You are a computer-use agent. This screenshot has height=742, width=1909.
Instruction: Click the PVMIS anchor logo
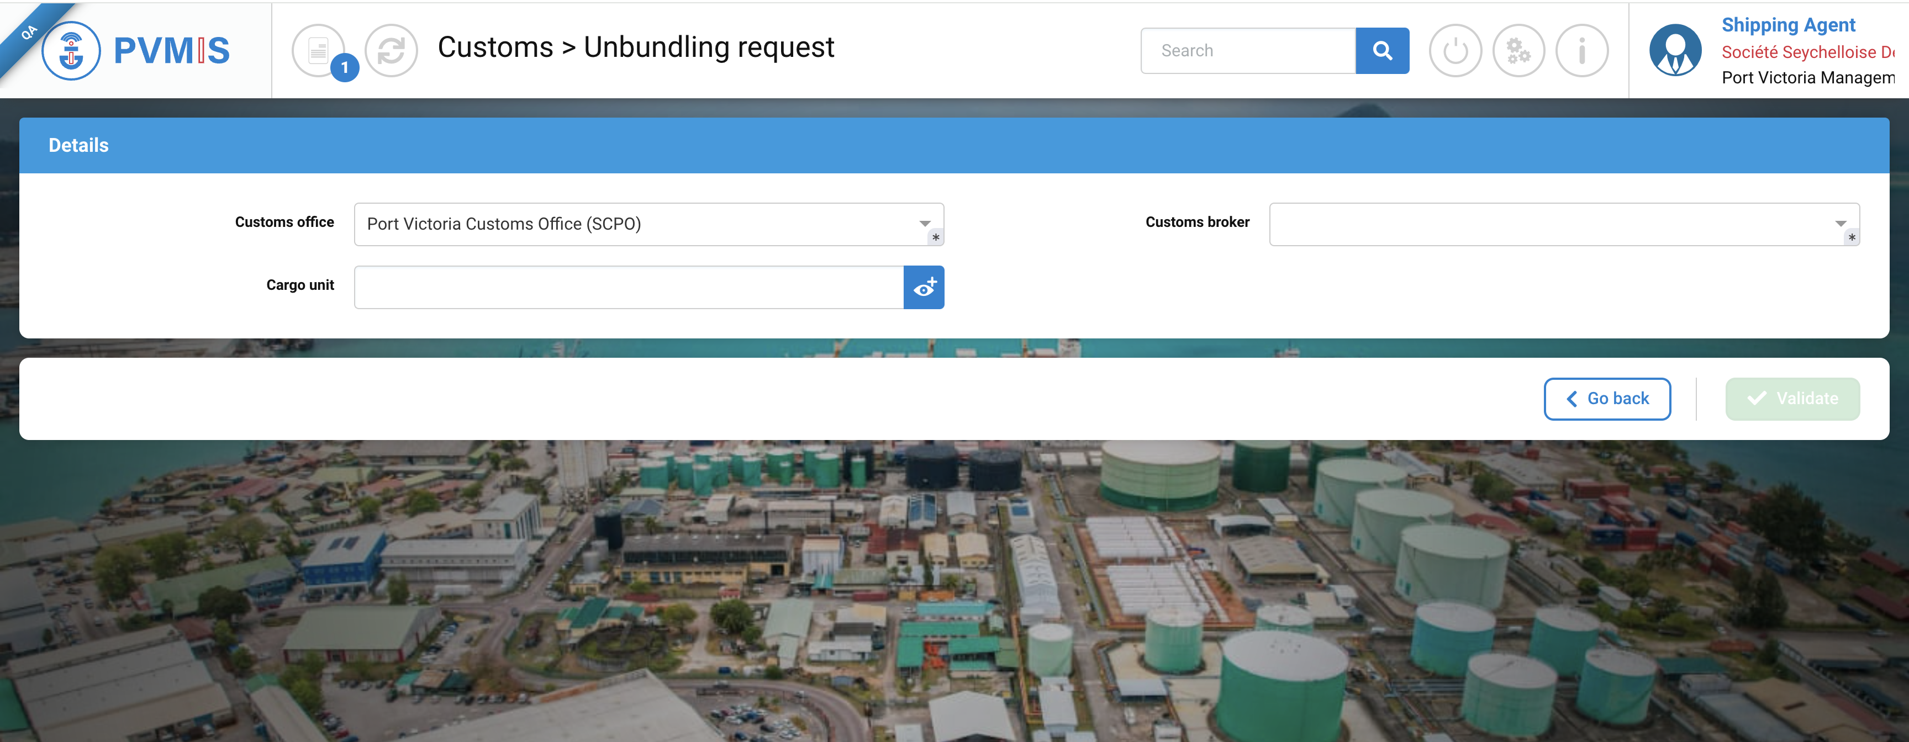(x=71, y=50)
